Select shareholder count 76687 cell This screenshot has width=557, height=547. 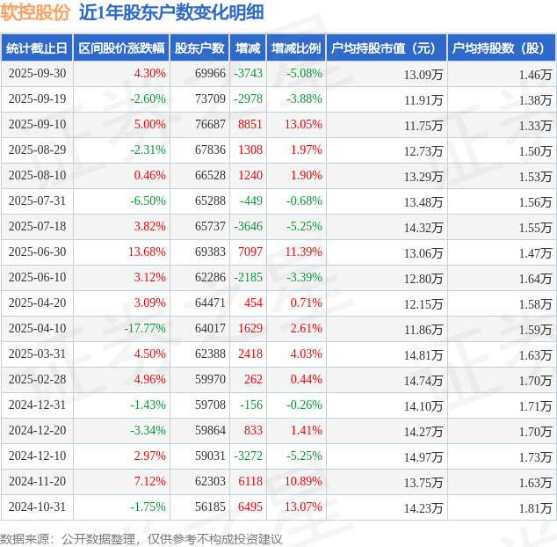click(210, 125)
